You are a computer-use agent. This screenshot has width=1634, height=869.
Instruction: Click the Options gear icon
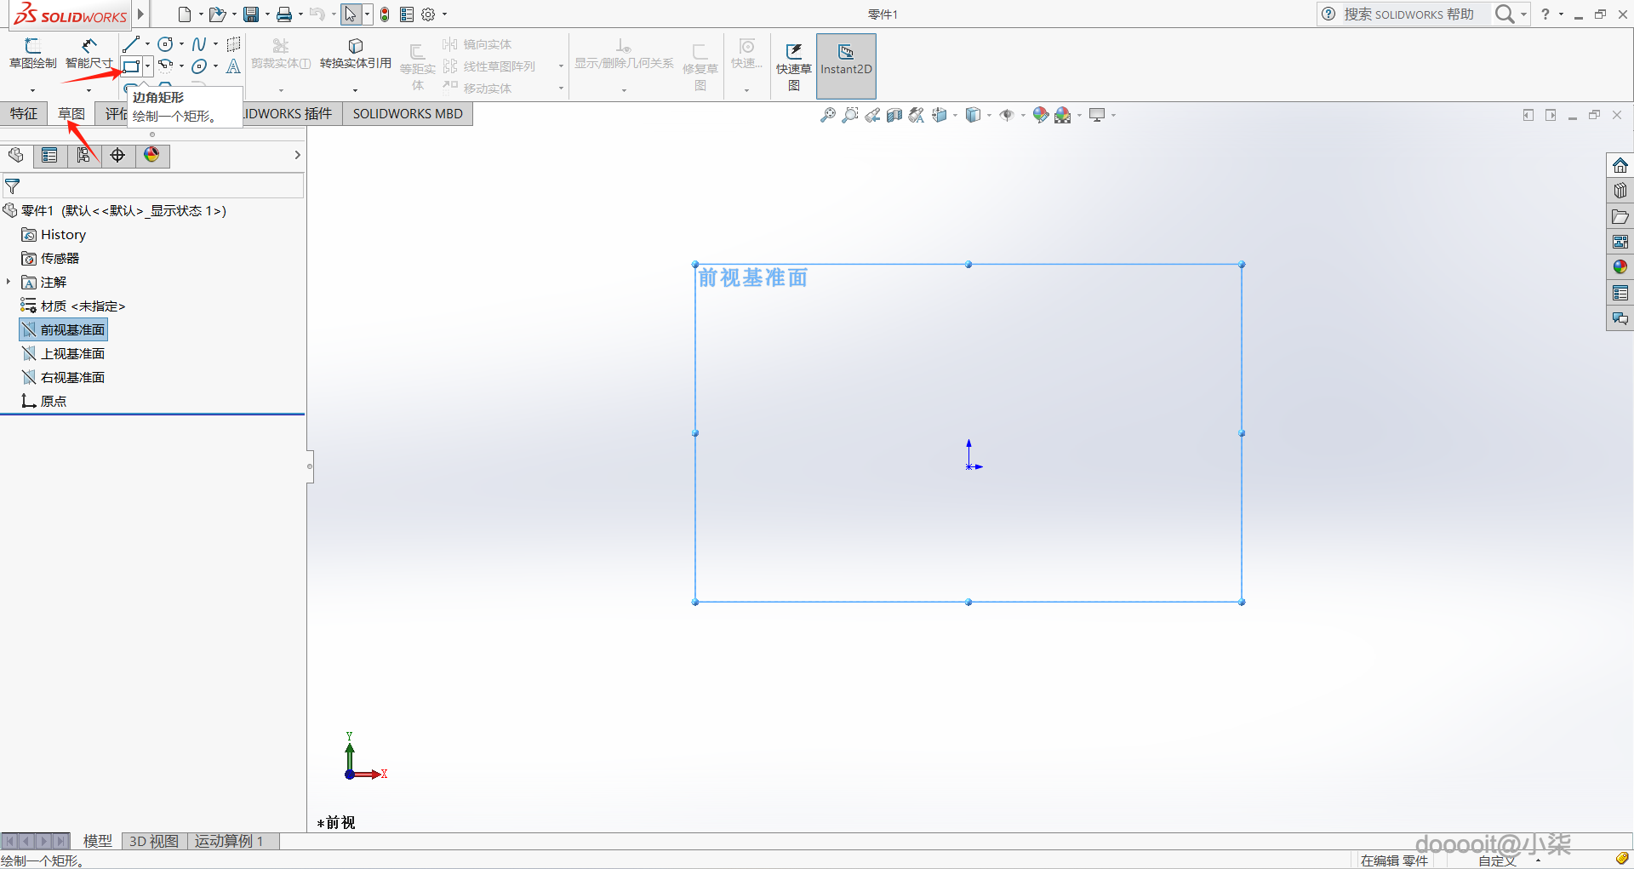click(429, 14)
